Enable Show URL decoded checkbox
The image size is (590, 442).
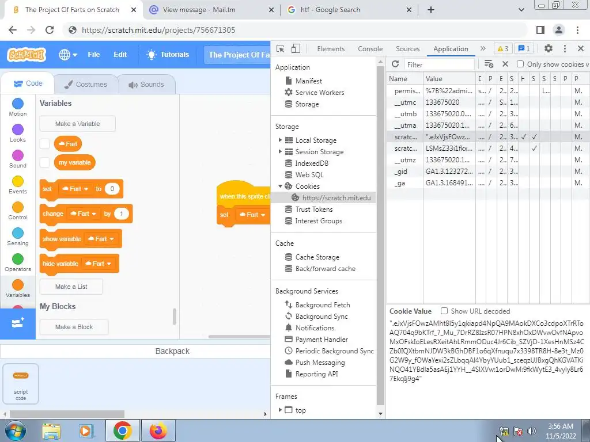pos(444,311)
